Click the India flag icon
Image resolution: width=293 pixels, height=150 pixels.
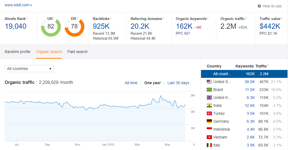[x=209, y=105]
